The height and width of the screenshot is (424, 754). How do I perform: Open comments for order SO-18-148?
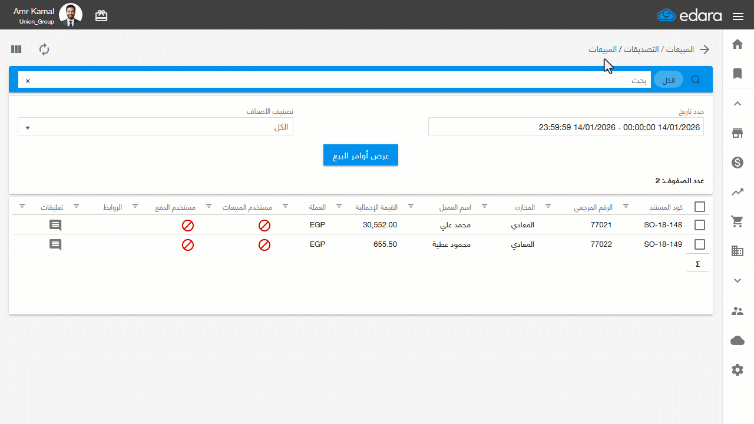click(x=55, y=225)
